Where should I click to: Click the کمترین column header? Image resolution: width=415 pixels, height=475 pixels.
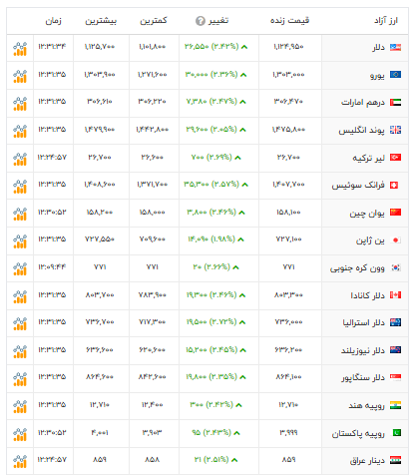click(154, 21)
